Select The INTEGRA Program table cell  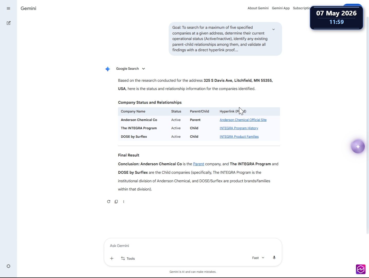click(x=139, y=128)
